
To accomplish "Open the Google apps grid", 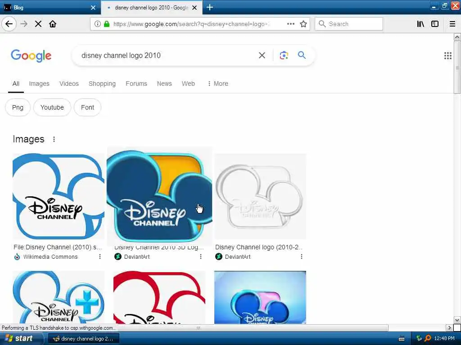I will click(x=448, y=55).
